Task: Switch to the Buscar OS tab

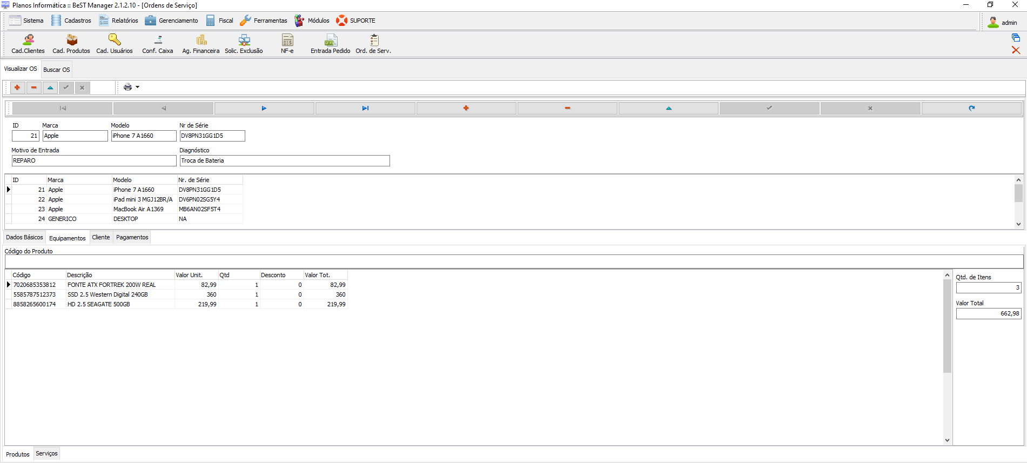Action: coord(57,70)
